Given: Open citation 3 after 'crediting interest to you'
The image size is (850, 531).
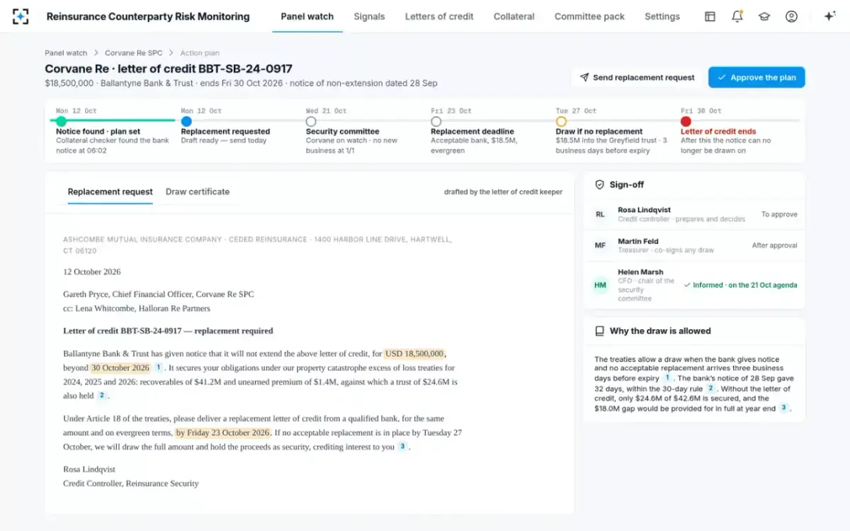Looking at the screenshot, I should coord(402,447).
